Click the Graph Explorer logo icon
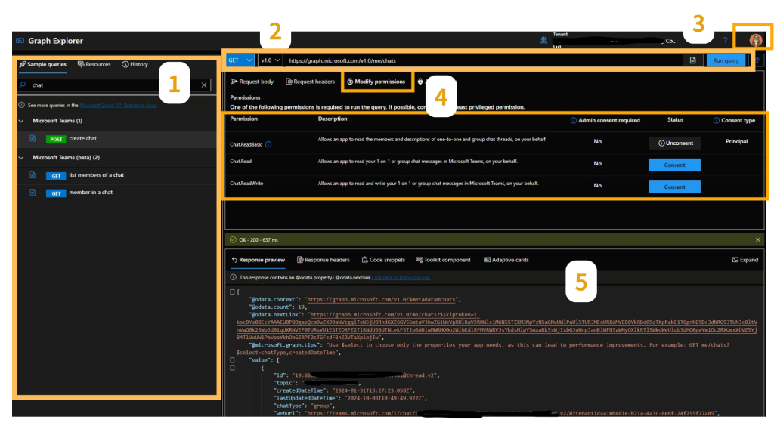This screenshot has width=774, height=435. (20, 41)
